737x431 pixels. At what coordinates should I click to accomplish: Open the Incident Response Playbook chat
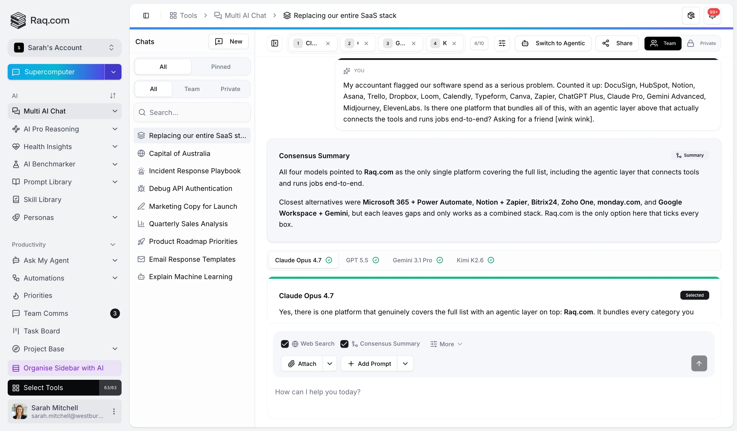(192, 171)
